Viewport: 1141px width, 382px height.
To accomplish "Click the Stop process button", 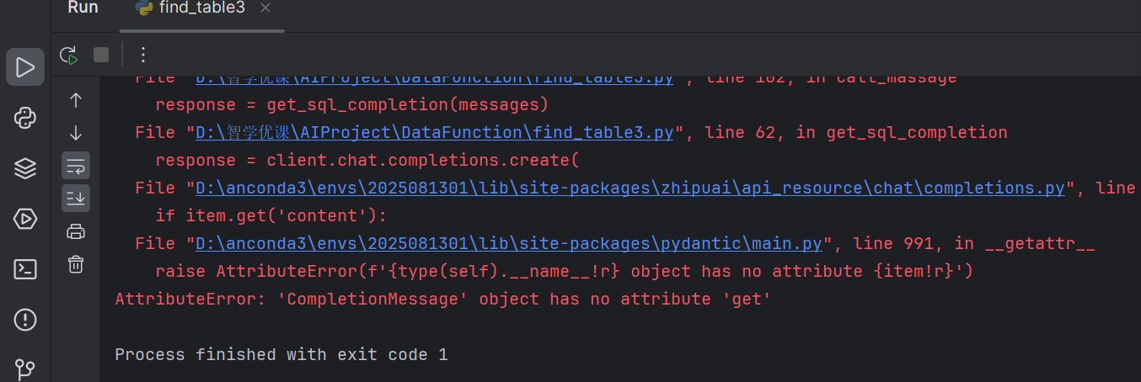I will click(x=101, y=56).
